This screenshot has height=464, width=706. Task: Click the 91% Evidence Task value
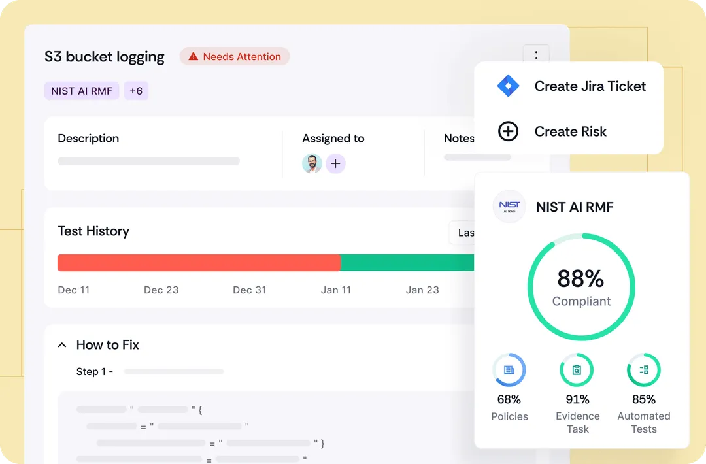click(x=578, y=399)
